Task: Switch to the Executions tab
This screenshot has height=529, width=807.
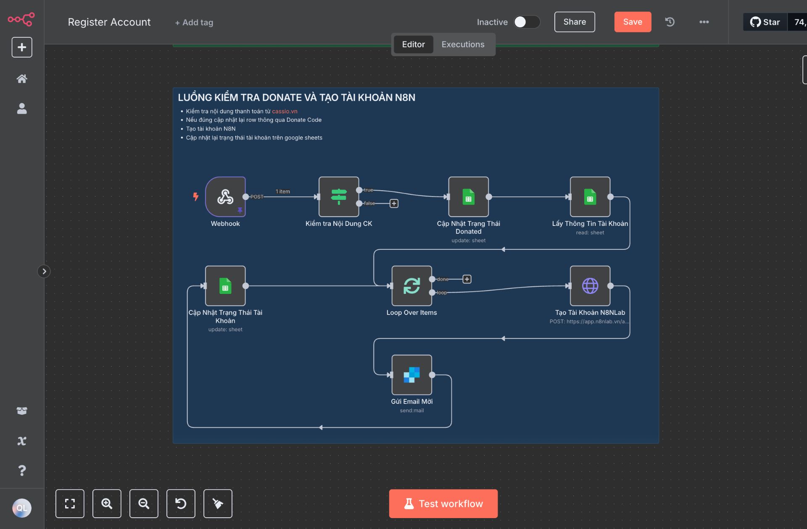Action: click(x=462, y=44)
